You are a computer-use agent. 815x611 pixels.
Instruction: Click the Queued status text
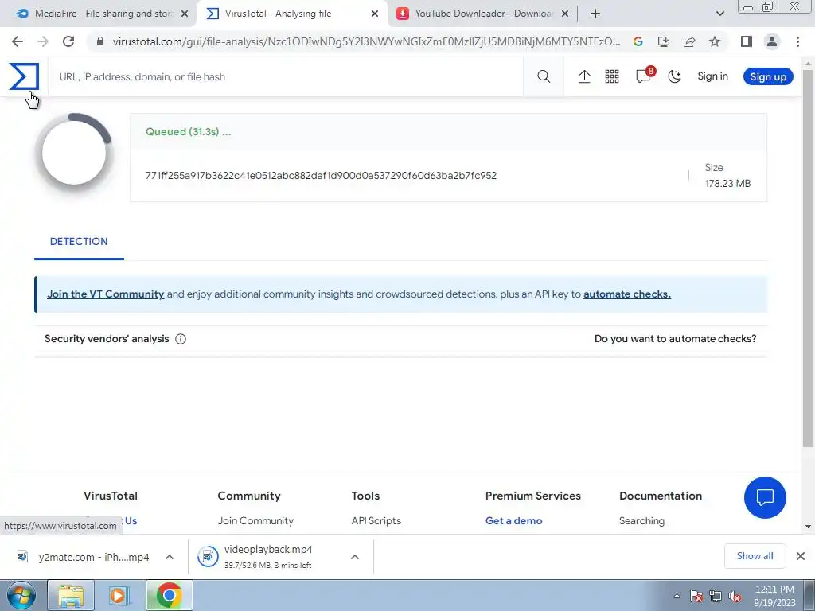point(188,132)
